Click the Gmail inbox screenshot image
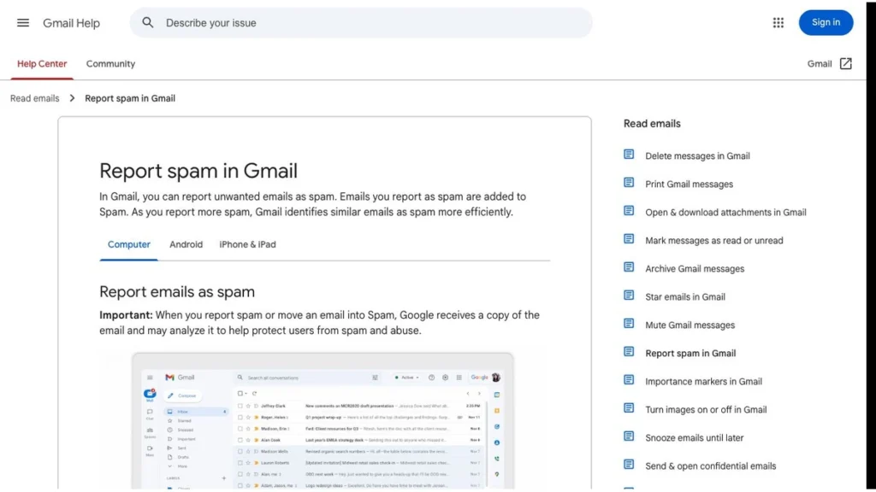The height and width of the screenshot is (492, 876). (323, 420)
